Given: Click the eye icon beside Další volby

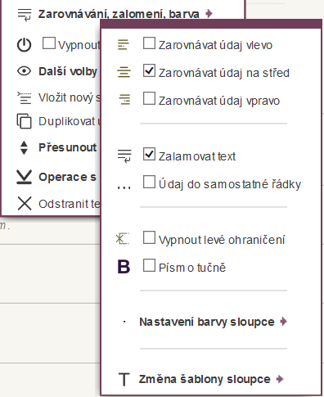Looking at the screenshot, I should 24,71.
